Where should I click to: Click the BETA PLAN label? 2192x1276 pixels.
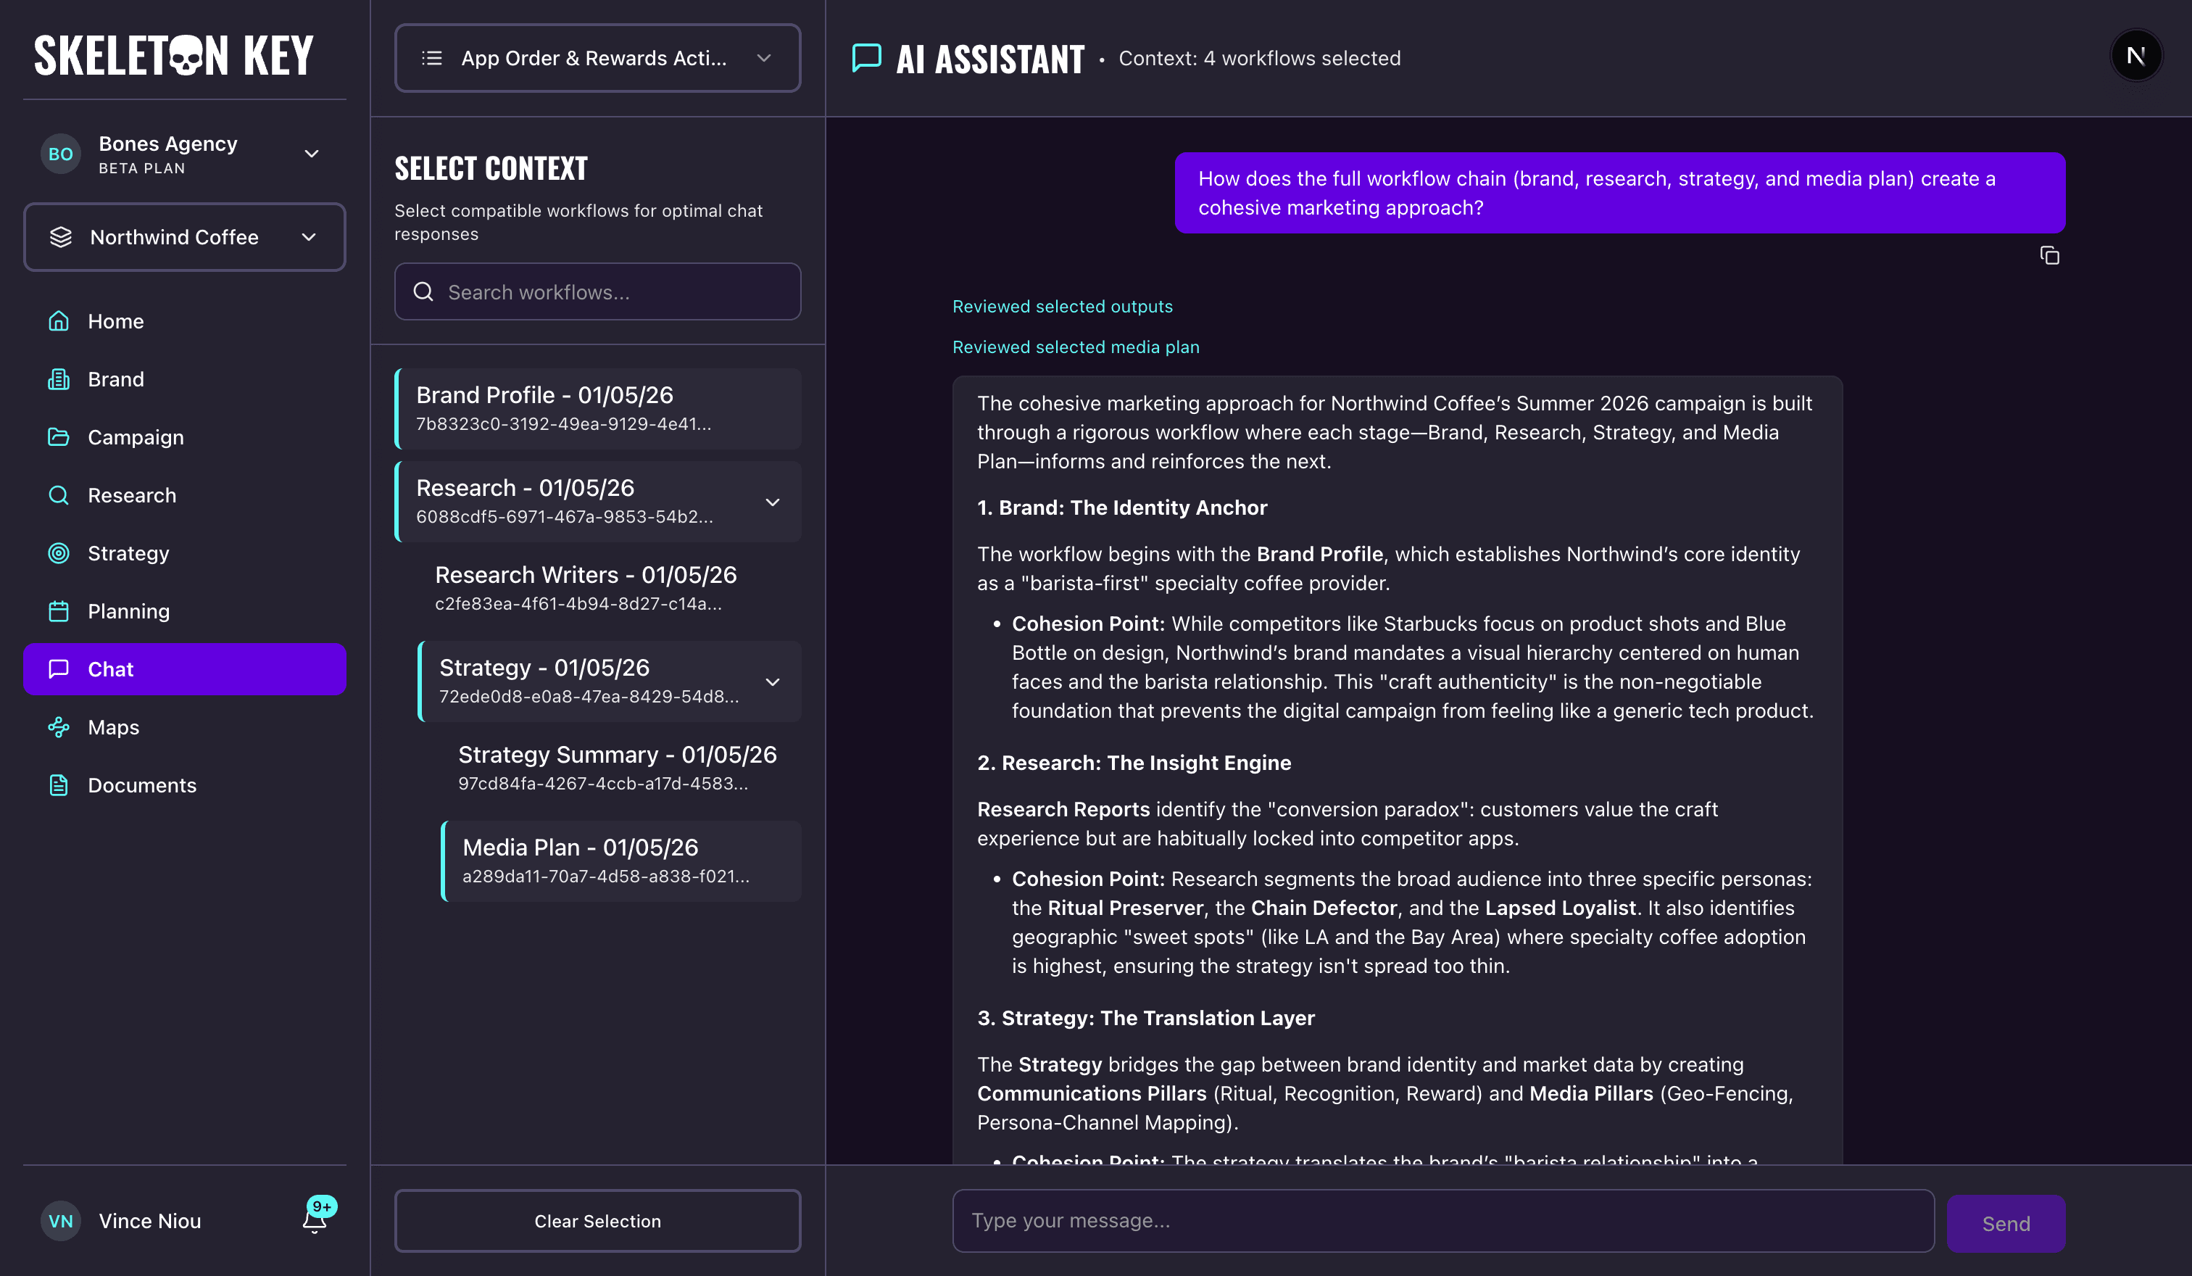pyautogui.click(x=142, y=168)
